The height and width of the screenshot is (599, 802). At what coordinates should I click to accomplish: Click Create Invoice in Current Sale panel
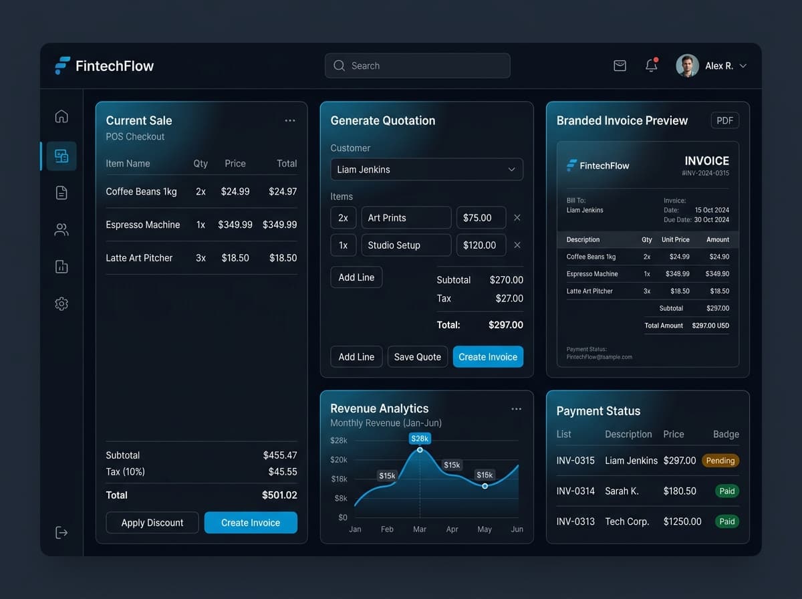(251, 523)
